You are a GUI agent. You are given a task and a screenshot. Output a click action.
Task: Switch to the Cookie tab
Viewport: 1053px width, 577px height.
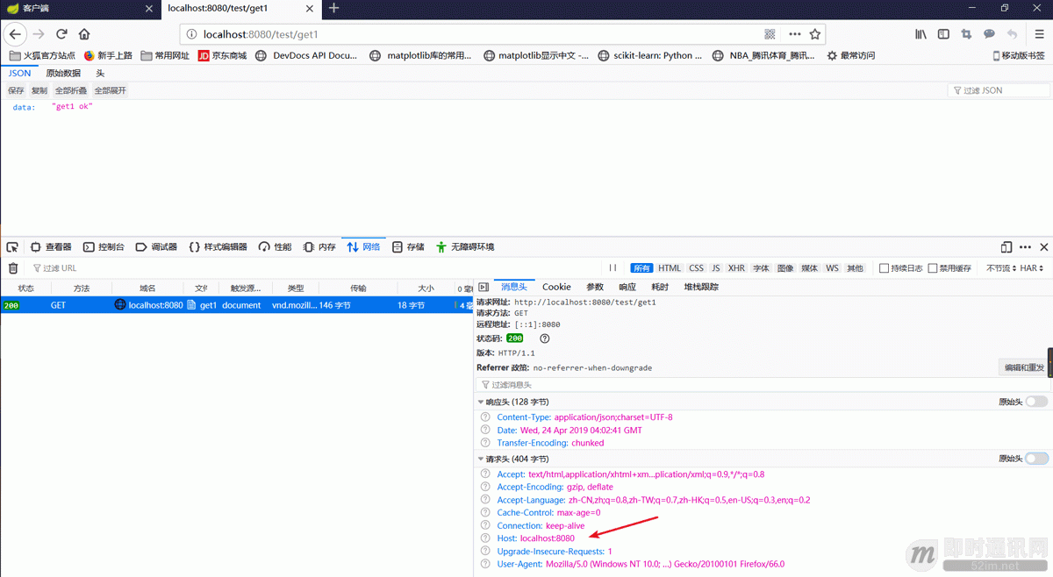point(555,287)
